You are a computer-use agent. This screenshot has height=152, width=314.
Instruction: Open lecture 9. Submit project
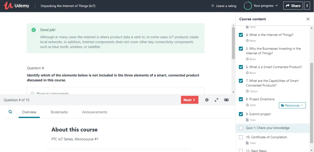click(x=258, y=114)
